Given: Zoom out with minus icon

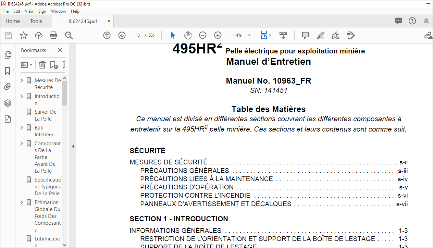Looking at the screenshot, I should coord(203,35).
